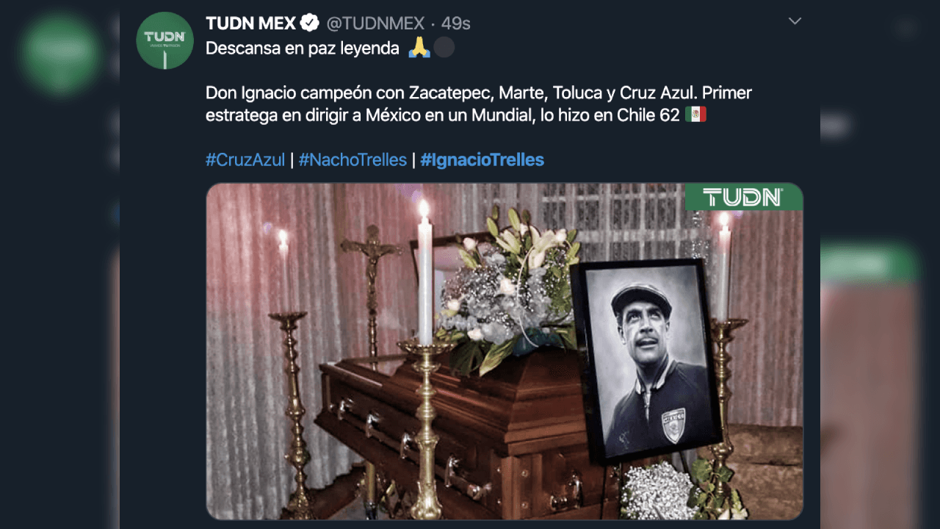
Task: Click the verified checkmark next to TUDN MEX
Action: click(x=310, y=23)
